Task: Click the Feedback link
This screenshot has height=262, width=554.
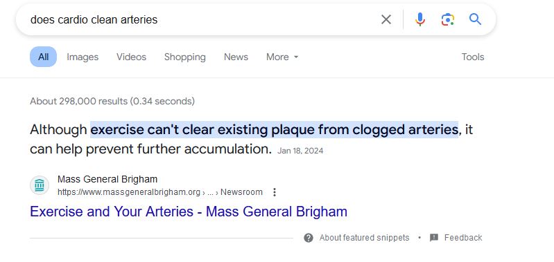Action: (x=463, y=238)
